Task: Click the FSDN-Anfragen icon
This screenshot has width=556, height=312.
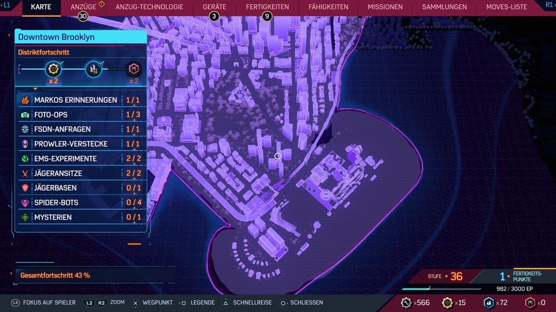Action: 25,129
